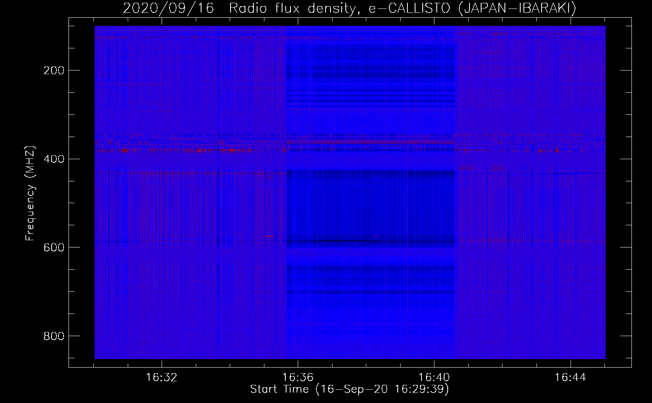Click the 16:32 time tick label

coord(162,378)
